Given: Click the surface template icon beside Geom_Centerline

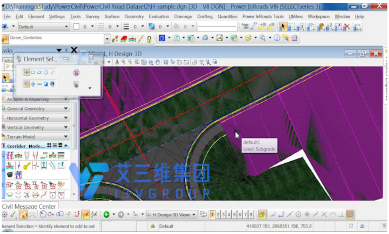Looking at the screenshot, I should (x=124, y=39).
